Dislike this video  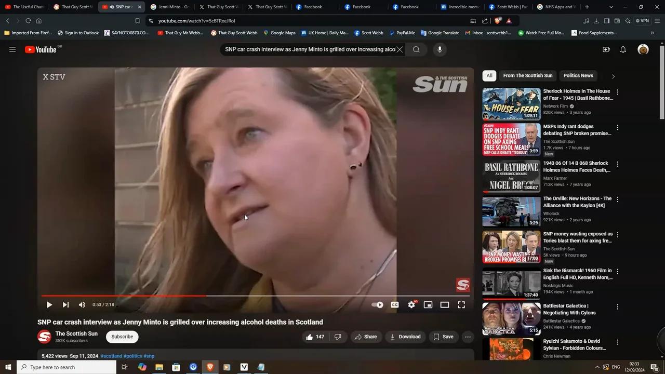pos(338,337)
